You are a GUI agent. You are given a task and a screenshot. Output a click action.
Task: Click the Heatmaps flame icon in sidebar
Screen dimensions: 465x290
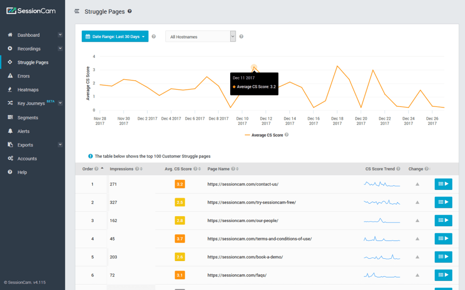point(10,89)
